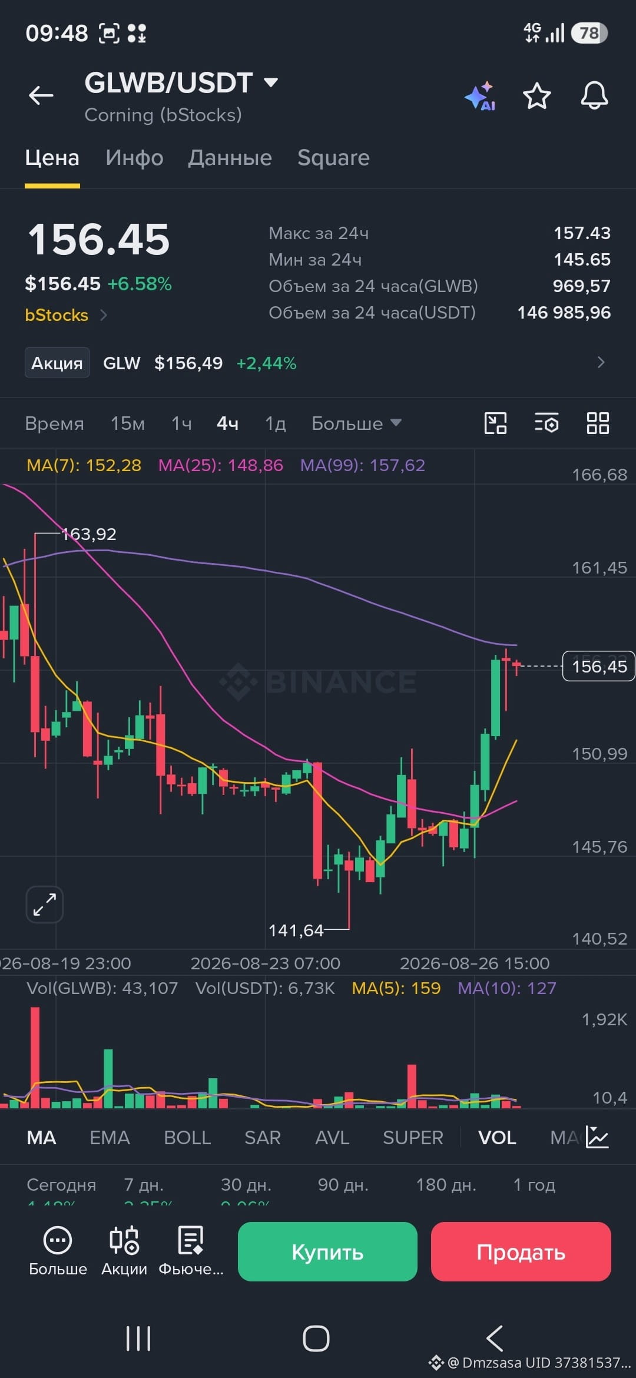Tap the green Купить button

pos(327,1251)
